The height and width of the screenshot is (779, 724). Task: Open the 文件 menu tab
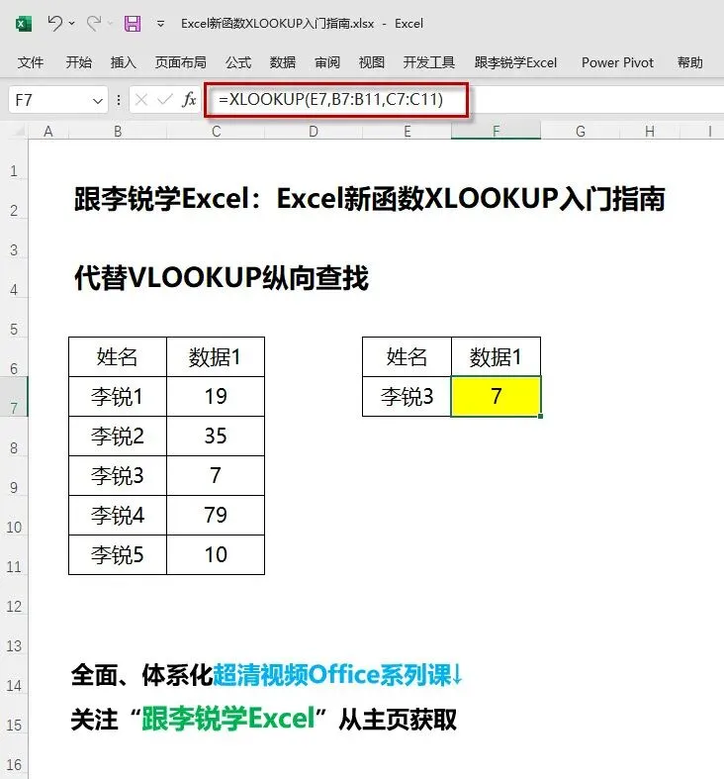[31, 62]
